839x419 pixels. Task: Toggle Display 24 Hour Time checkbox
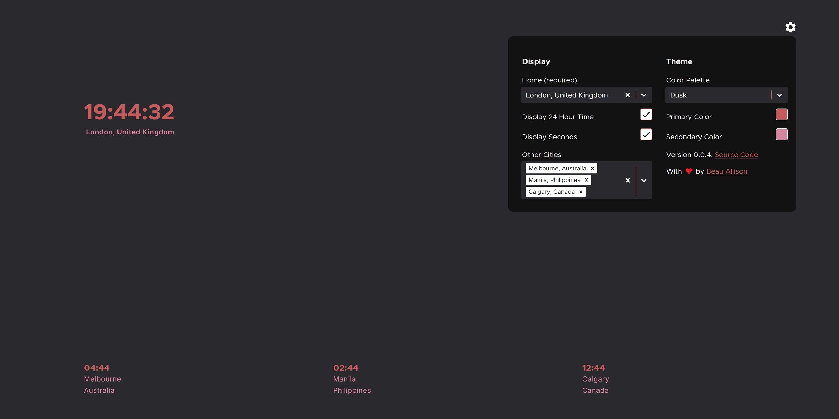(646, 114)
